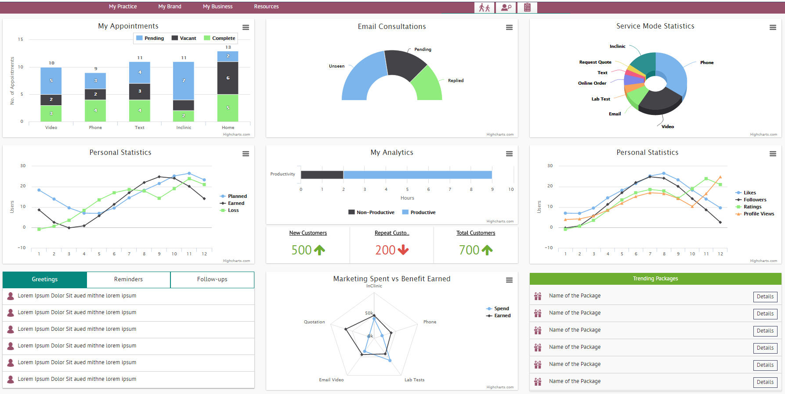The width and height of the screenshot is (785, 394).
Task: Open the Repeat Custo.. link
Action: (392, 233)
